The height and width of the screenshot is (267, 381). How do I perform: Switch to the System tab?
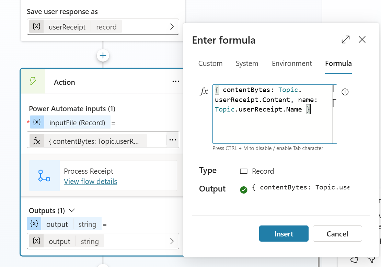coord(247,63)
